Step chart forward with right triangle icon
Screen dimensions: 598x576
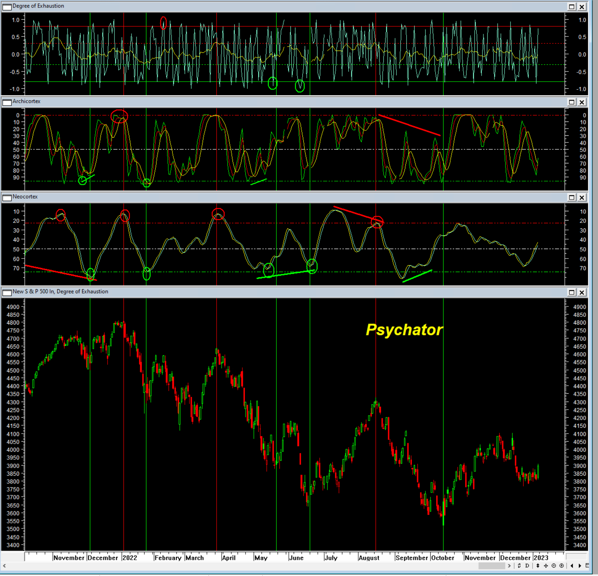tap(580, 566)
